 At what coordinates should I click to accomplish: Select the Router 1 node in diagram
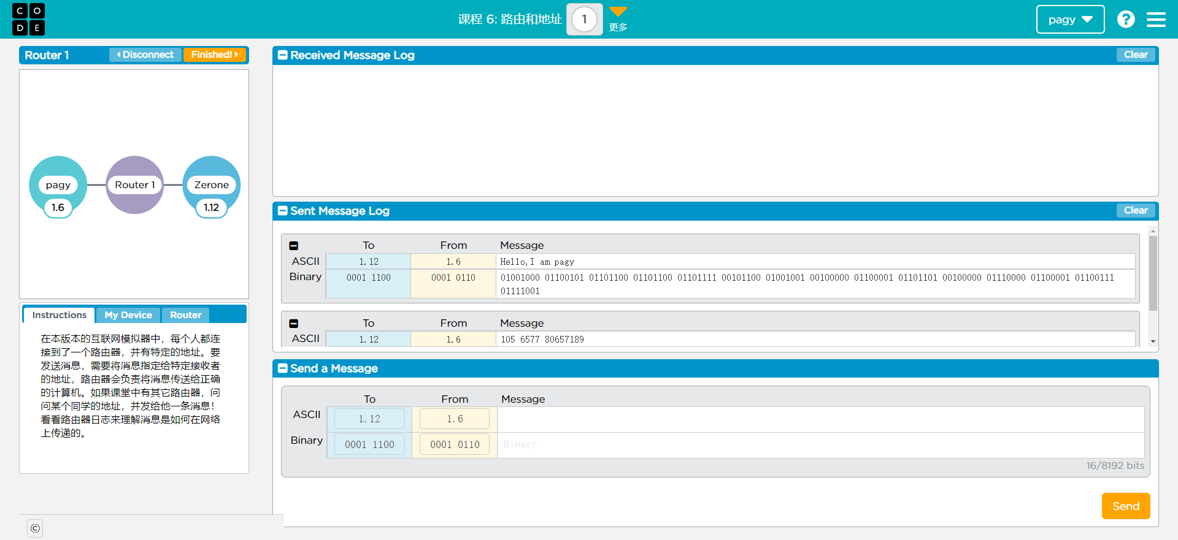click(x=135, y=184)
